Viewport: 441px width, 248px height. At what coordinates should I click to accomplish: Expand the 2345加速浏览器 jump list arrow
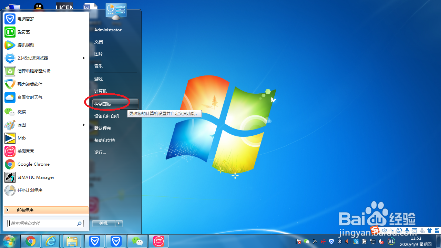84,58
